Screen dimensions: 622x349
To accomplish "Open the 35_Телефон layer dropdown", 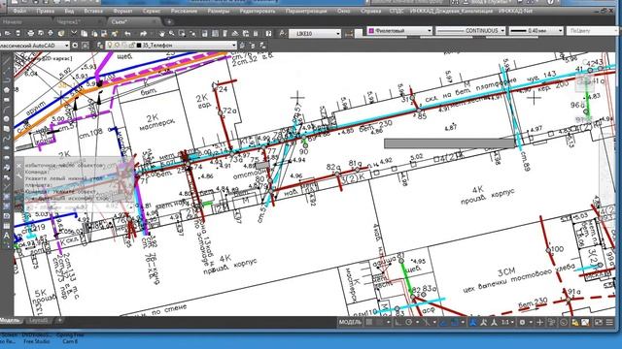I will tap(171, 46).
